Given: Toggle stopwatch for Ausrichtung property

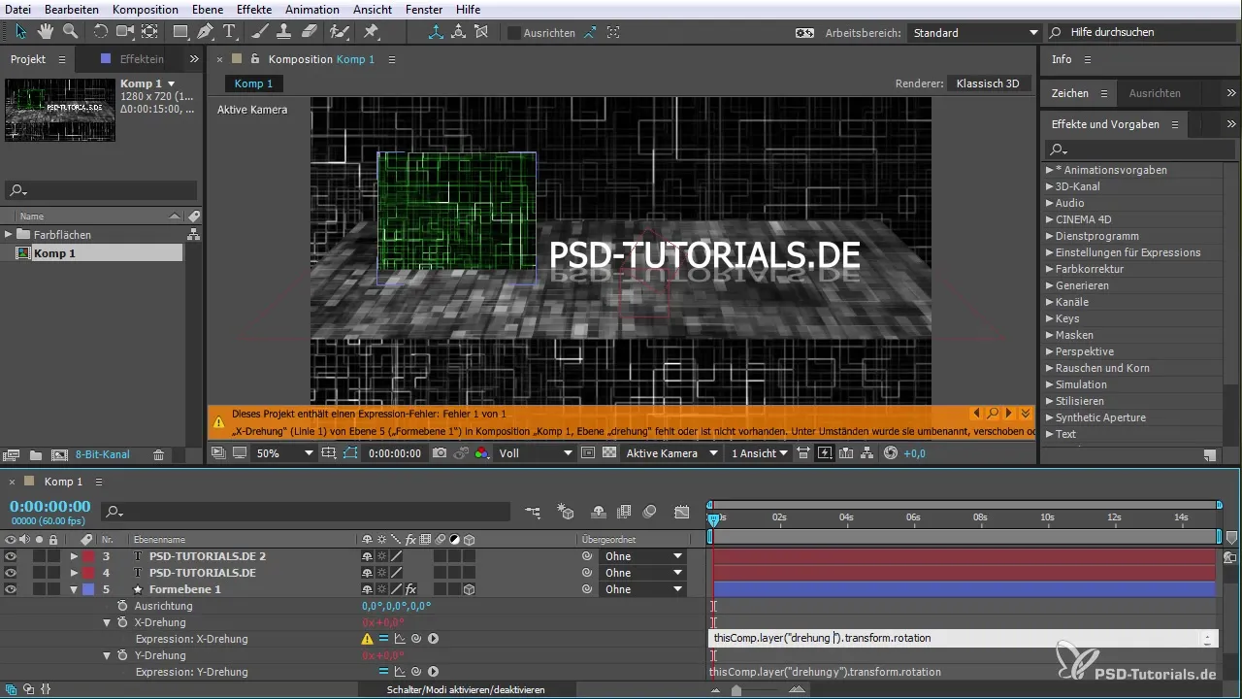Looking at the screenshot, I should coord(122,606).
